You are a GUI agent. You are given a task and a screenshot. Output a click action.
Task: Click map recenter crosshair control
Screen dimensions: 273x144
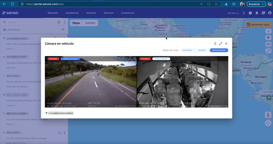(268, 123)
